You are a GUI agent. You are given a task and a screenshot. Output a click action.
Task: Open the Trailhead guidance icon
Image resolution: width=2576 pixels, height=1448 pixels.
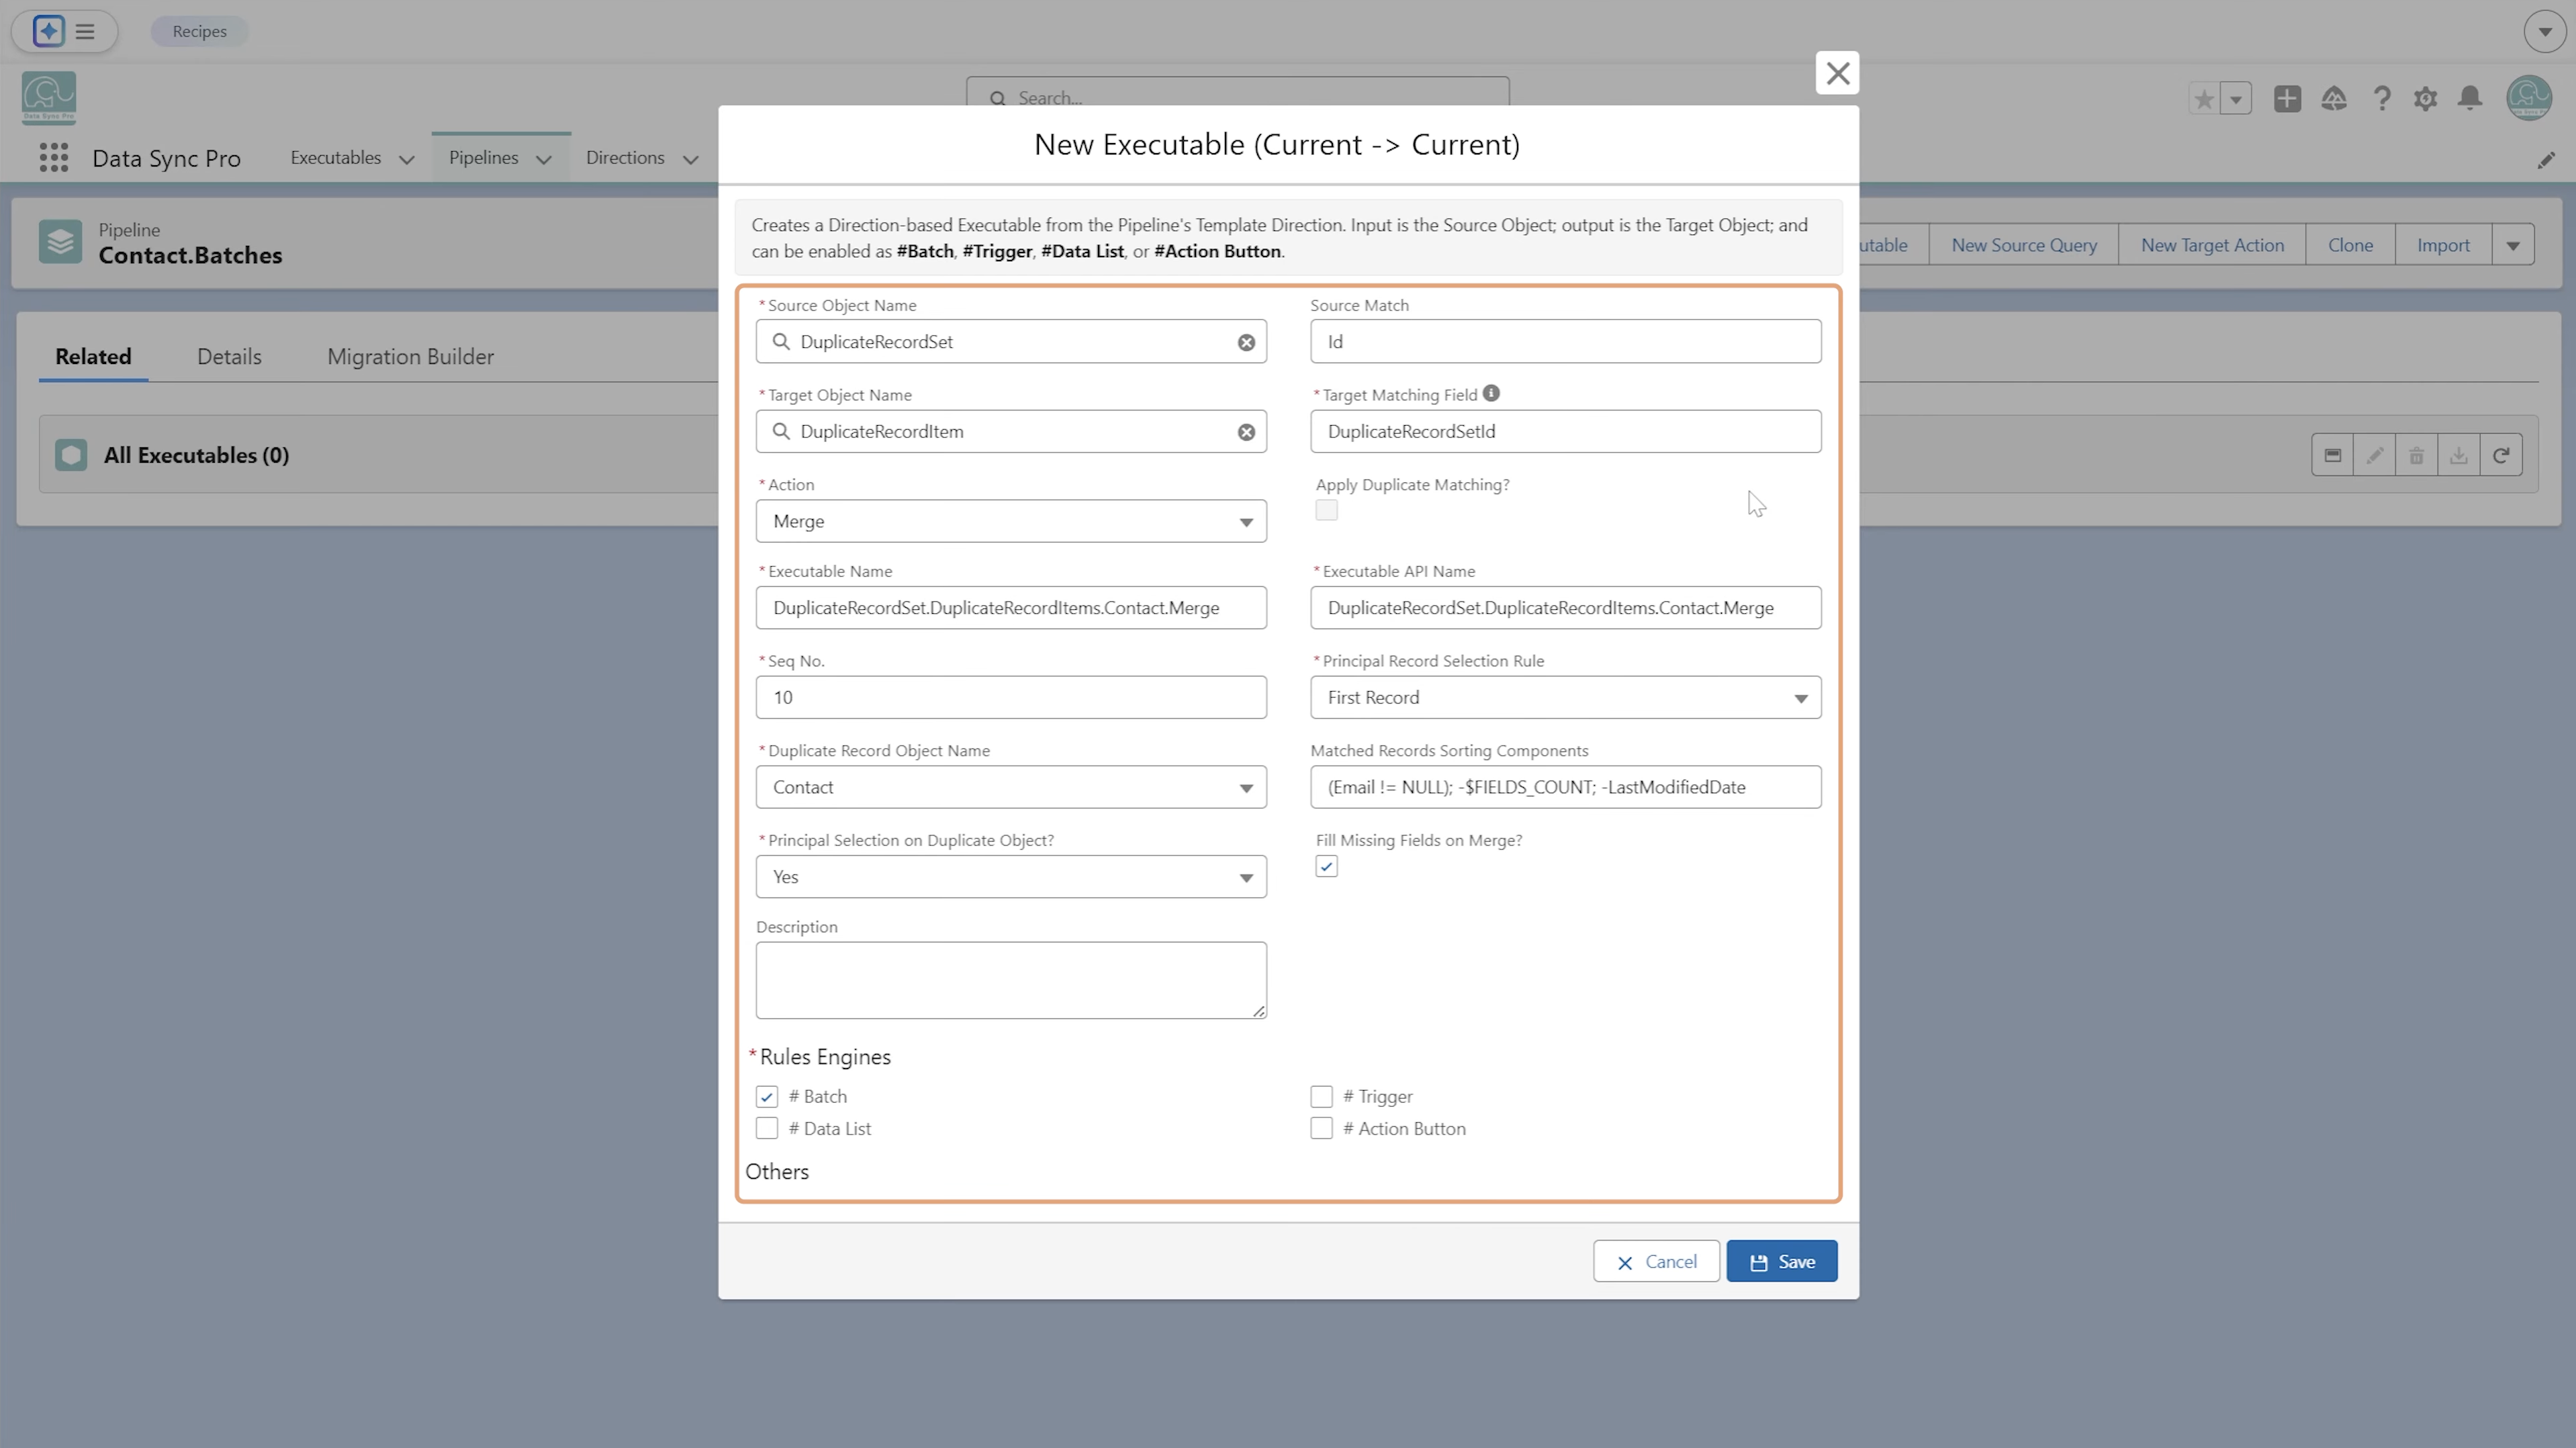[2334, 99]
